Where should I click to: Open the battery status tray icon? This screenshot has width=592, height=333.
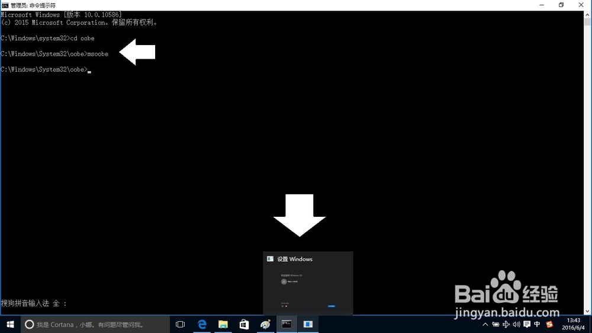496,324
